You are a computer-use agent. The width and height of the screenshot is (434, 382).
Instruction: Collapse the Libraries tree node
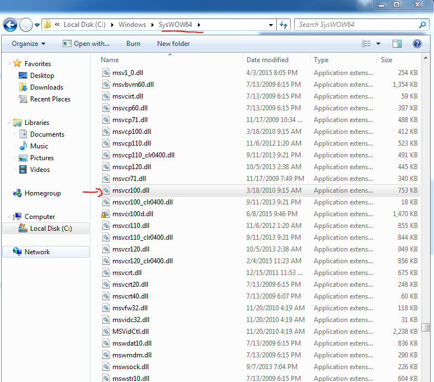tap(9, 122)
